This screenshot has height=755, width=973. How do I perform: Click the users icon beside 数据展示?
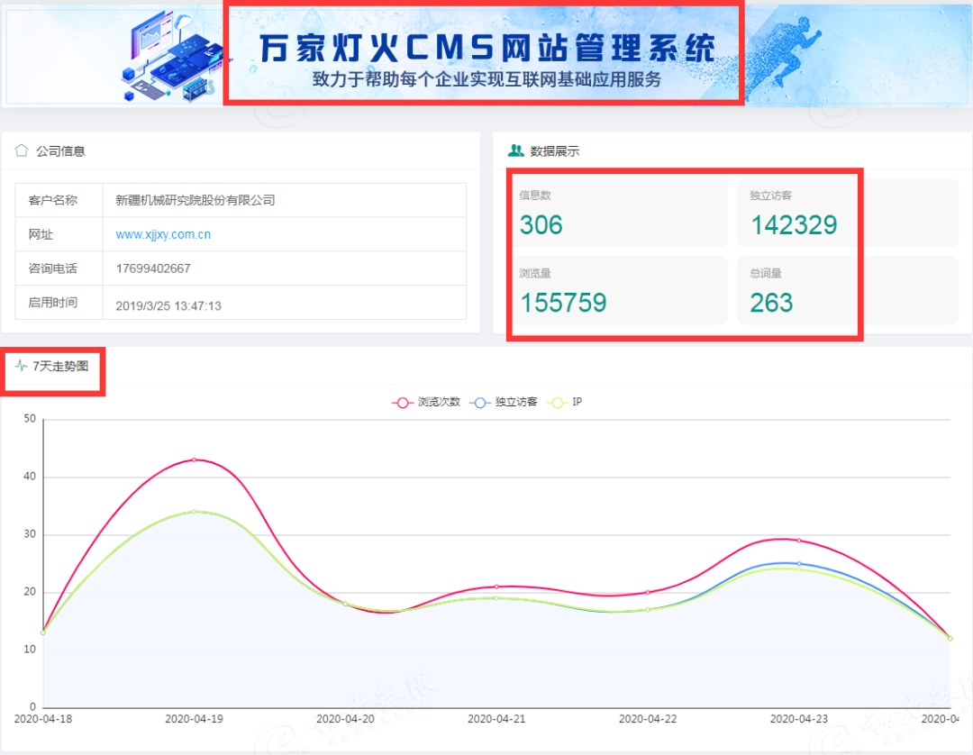point(516,151)
